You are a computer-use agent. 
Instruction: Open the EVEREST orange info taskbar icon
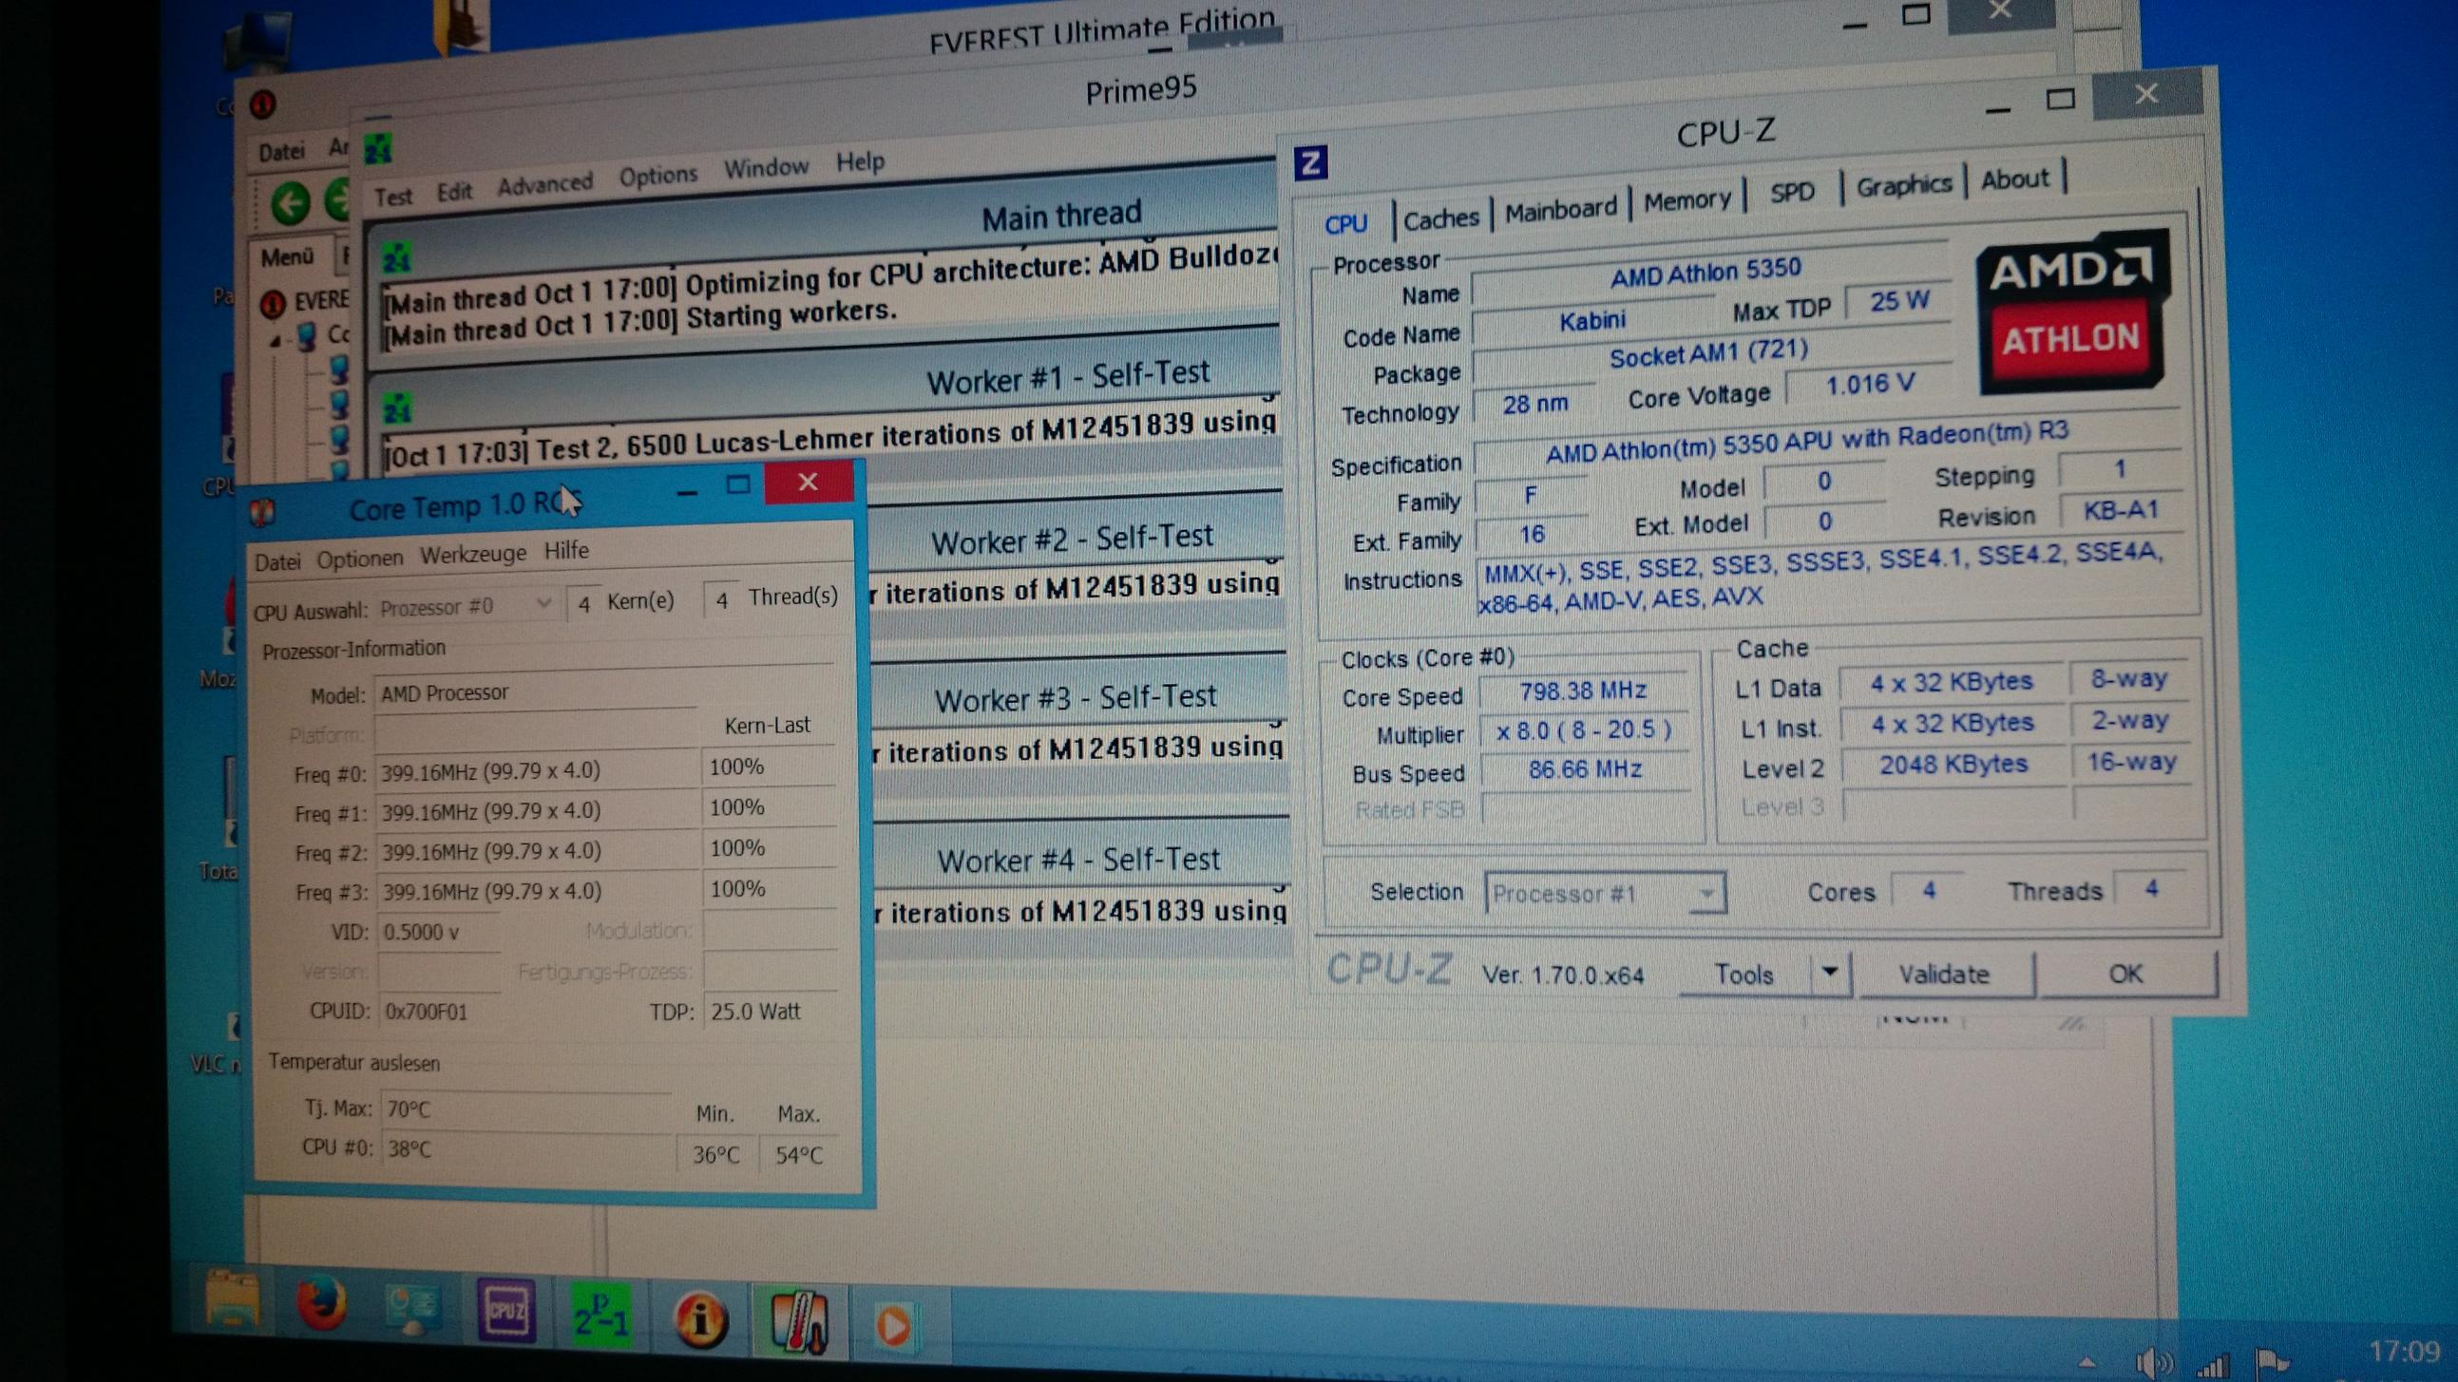pos(701,1321)
